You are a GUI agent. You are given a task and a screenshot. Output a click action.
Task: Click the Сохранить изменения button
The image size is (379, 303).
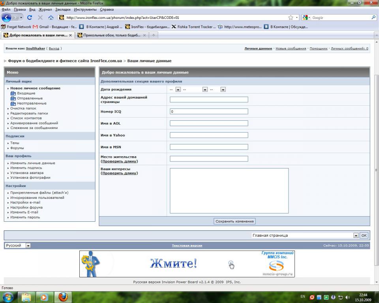[x=235, y=221]
